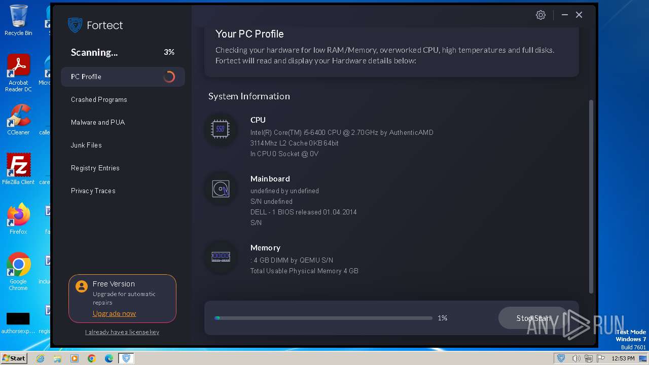The height and width of the screenshot is (365, 649).
Task: Open Acrobat Reader DC desktop icon
Action: click(18, 73)
